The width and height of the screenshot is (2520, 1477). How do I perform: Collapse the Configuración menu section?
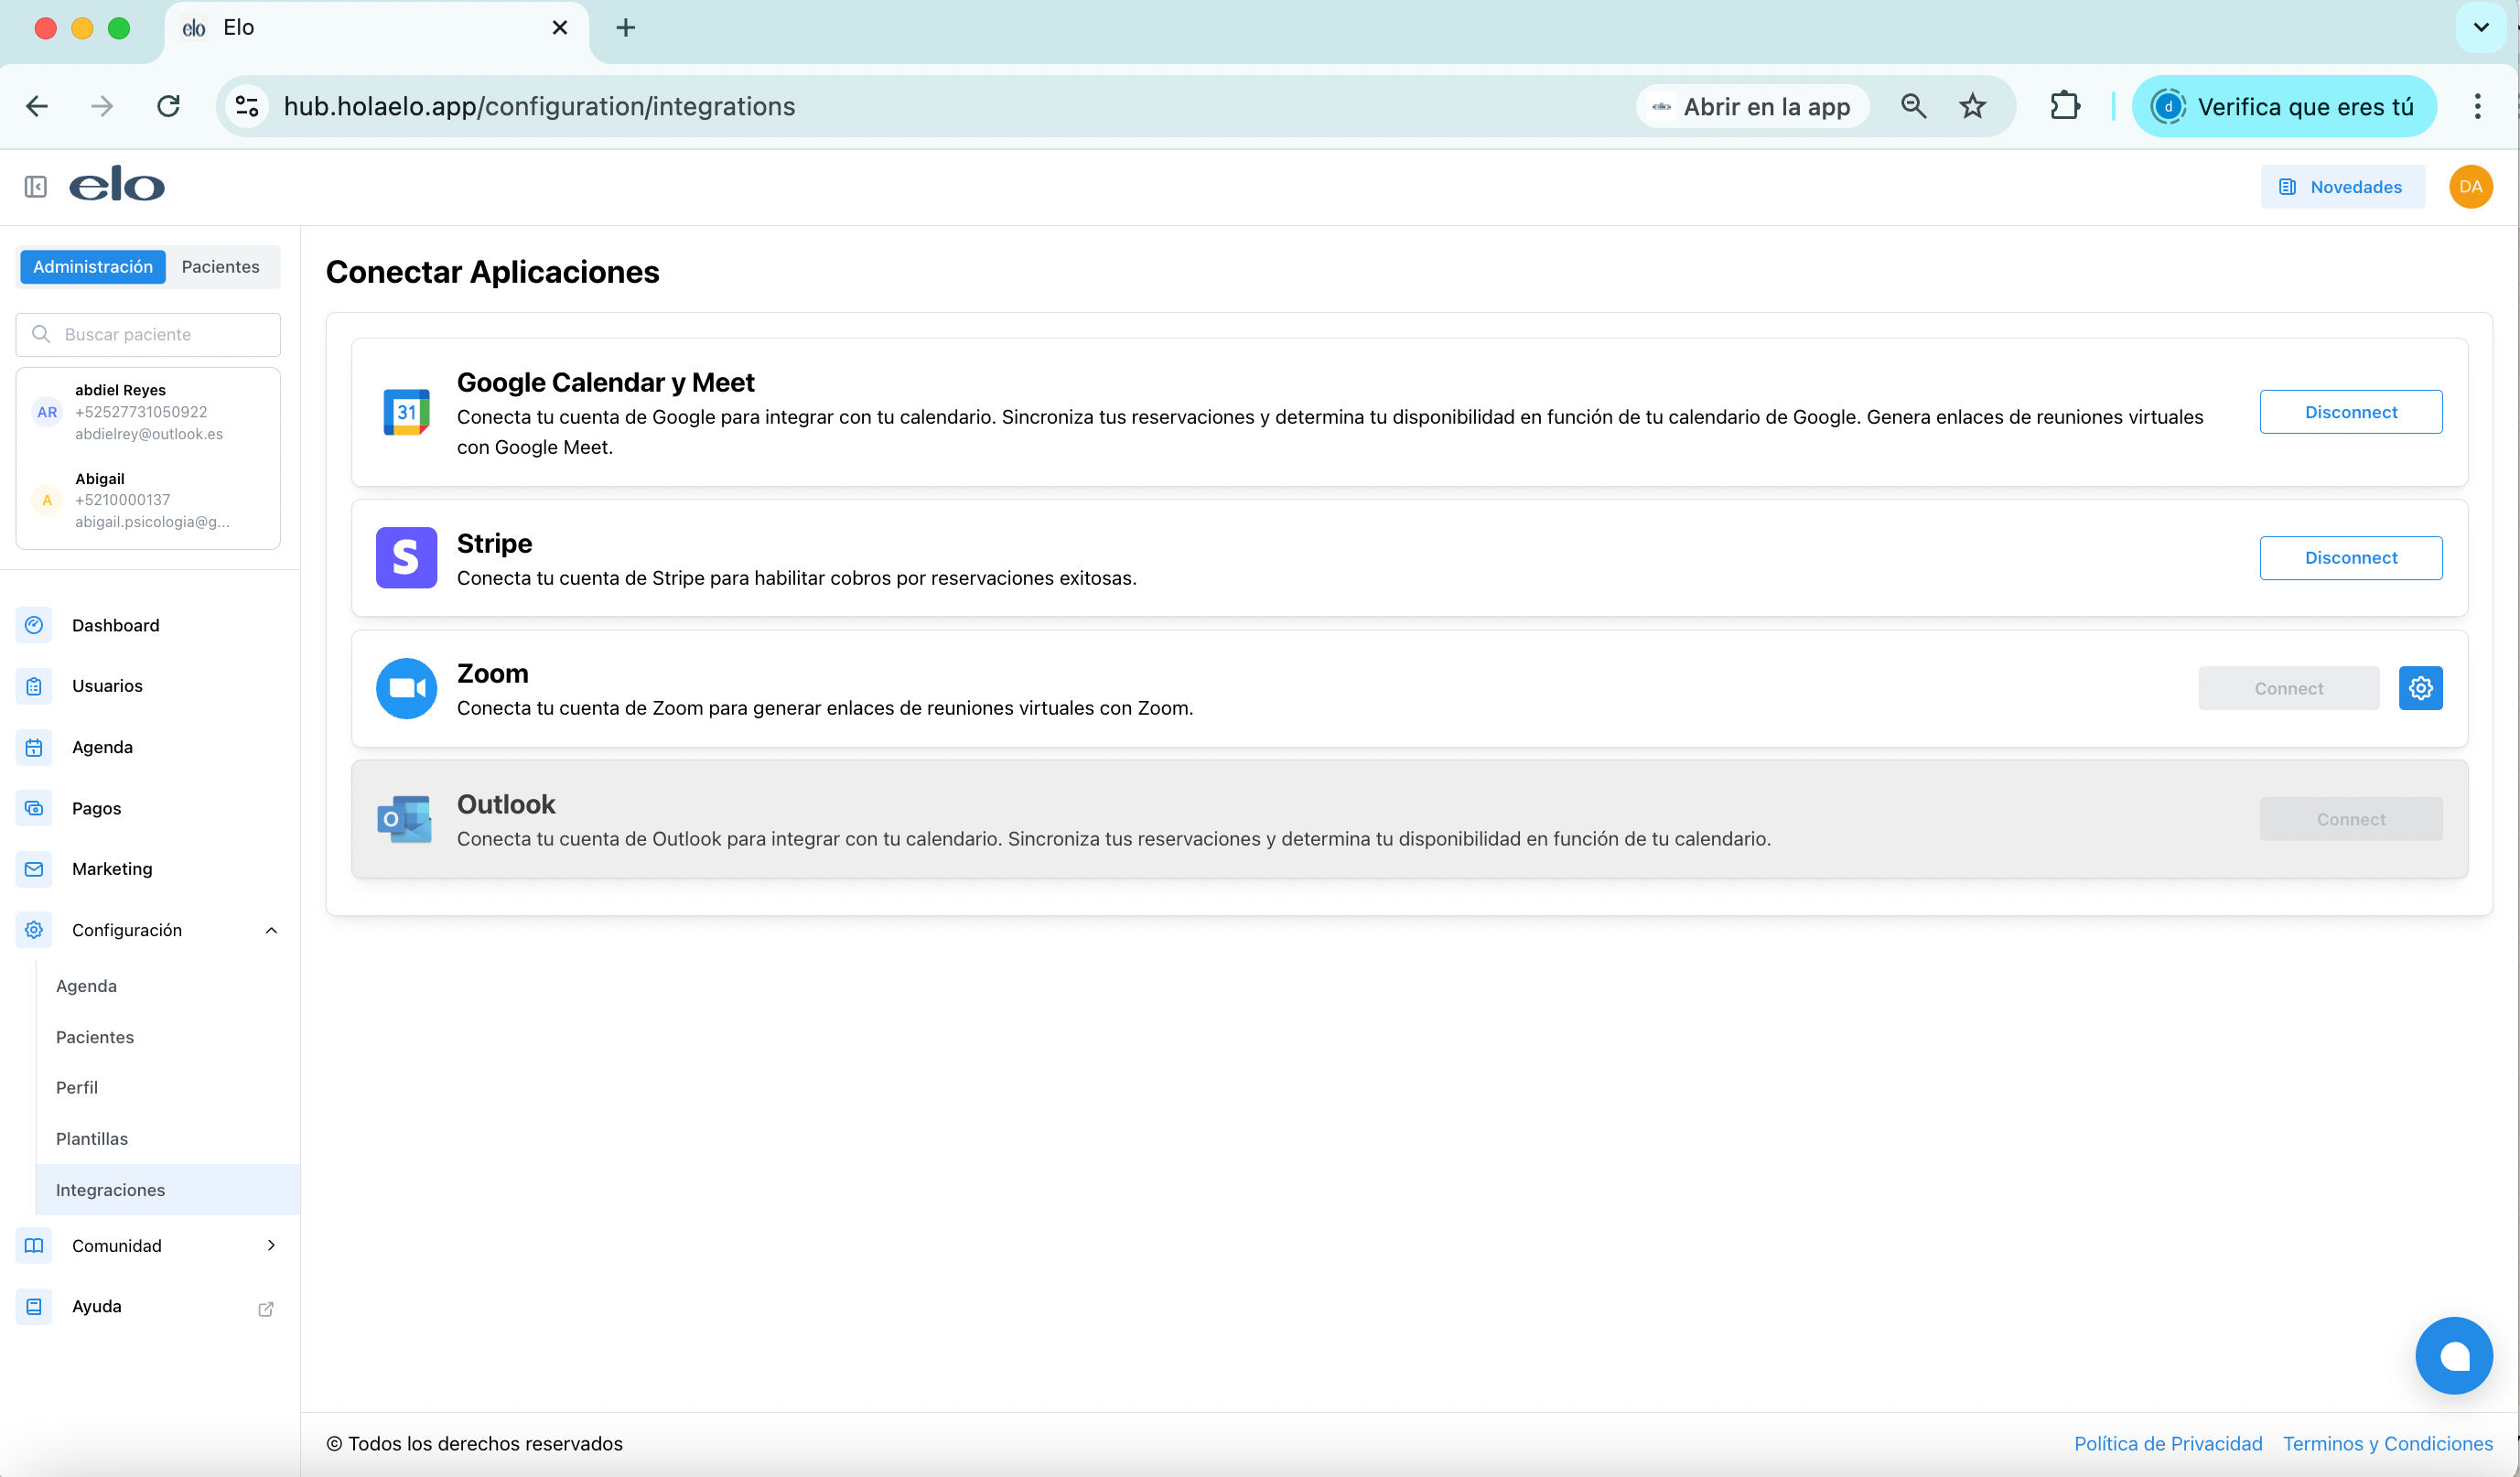[270, 930]
